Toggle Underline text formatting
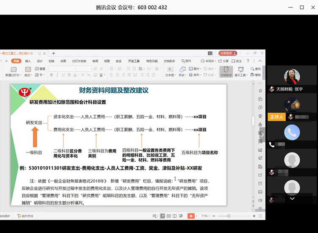The image size is (318, 233). pos(63,75)
